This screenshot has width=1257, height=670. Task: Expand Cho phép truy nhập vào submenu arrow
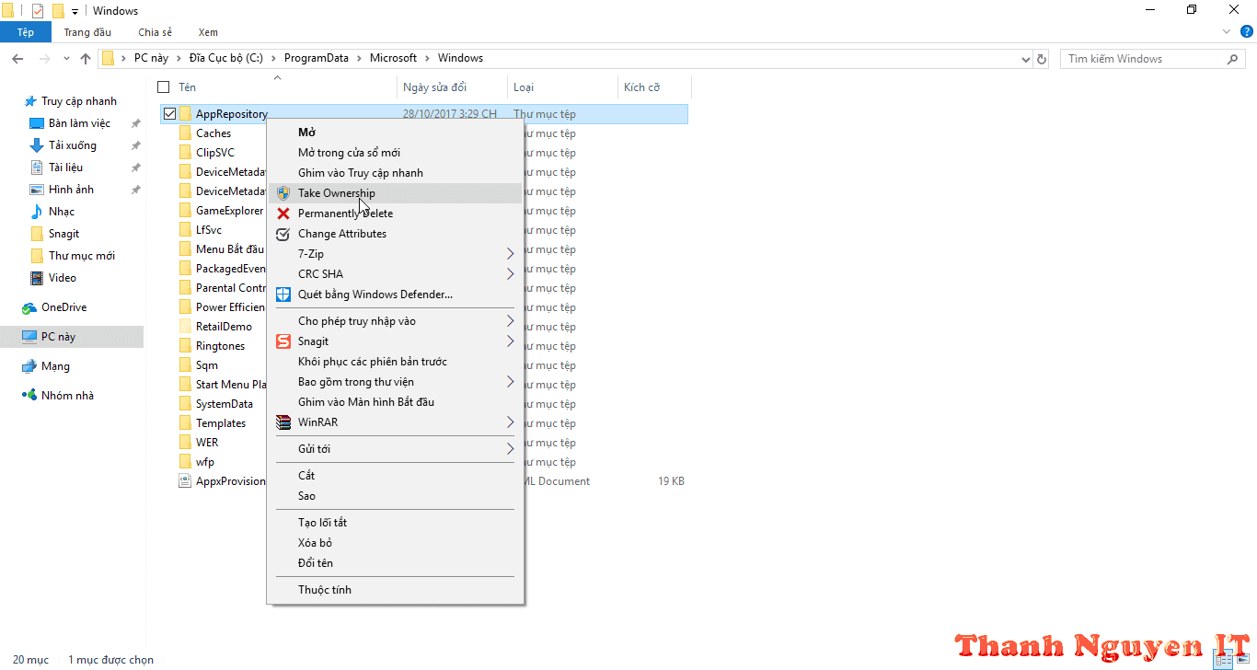click(511, 321)
